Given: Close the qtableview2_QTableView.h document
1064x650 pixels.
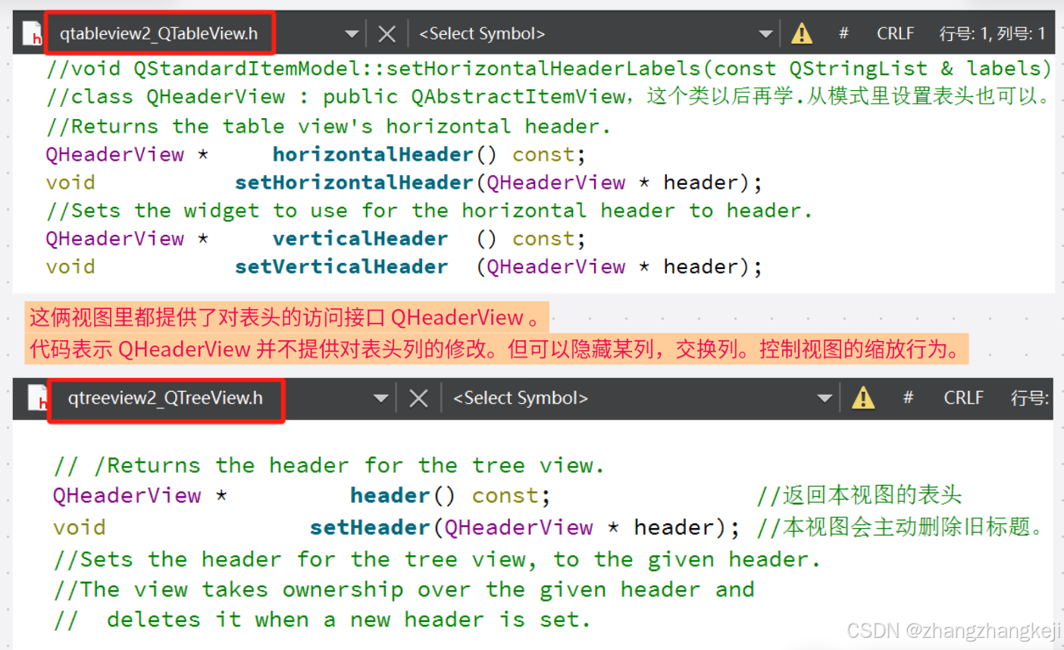Looking at the screenshot, I should coord(386,33).
